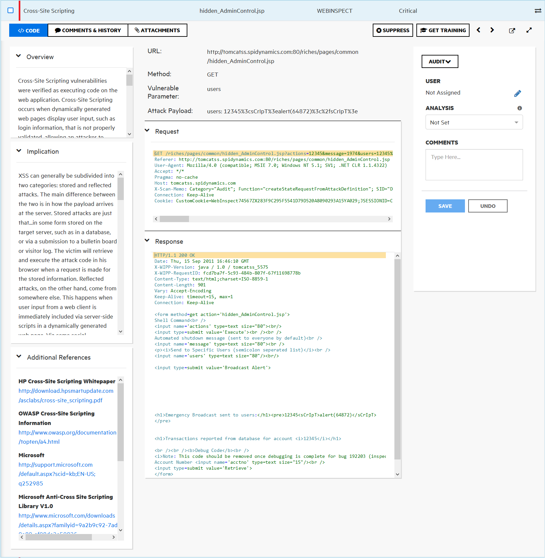Select the Cross-Site Scripting issue checkbox
Viewport: 545px width, 558px height.
10,11
